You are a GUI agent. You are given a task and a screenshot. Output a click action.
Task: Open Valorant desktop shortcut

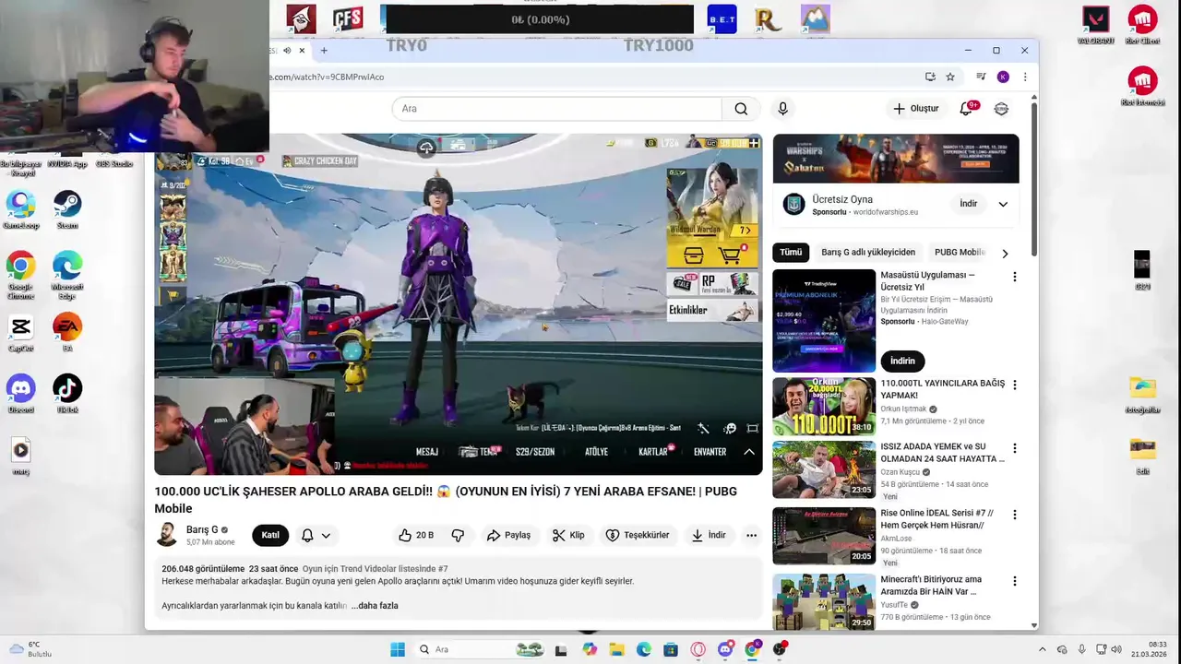[x=1095, y=25]
